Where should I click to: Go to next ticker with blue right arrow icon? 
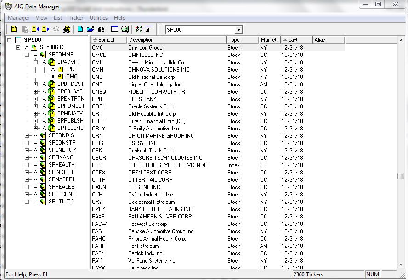pyautogui.click(x=45, y=29)
